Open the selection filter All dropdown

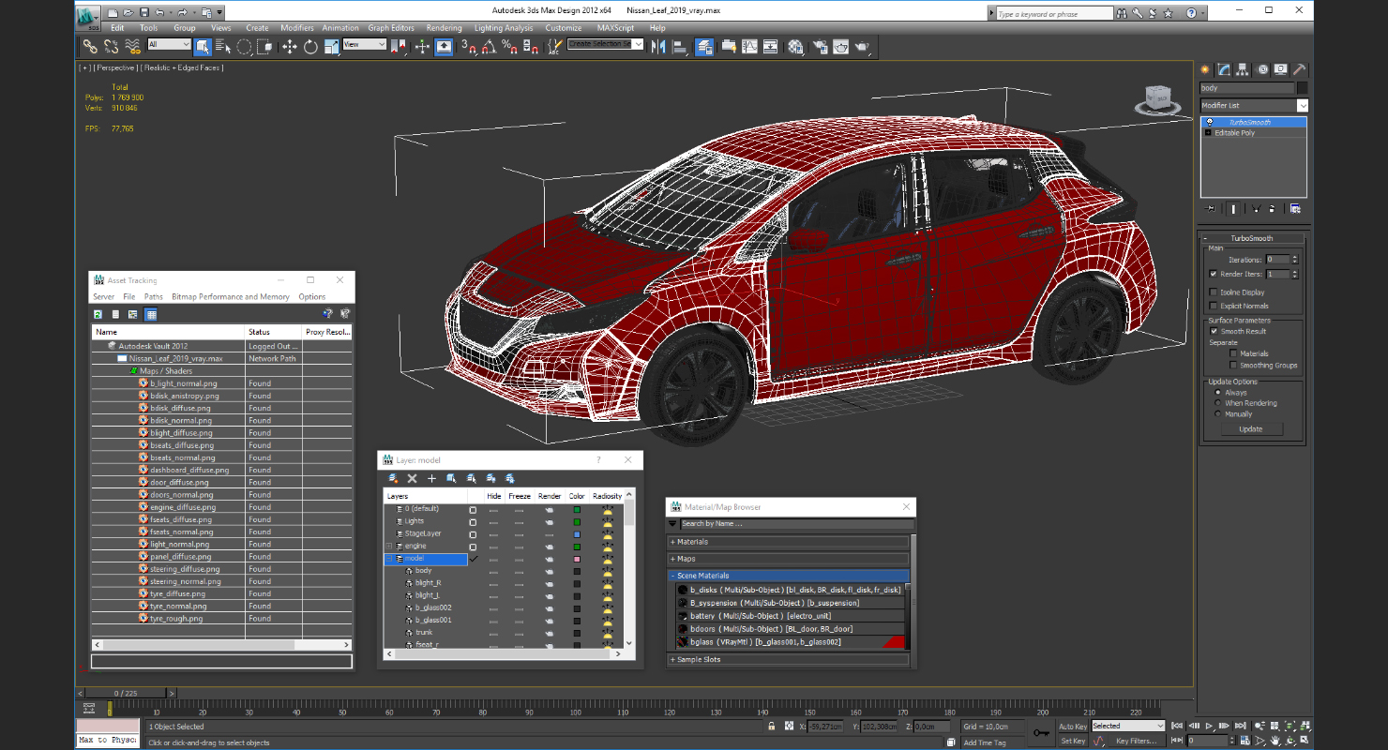[169, 44]
